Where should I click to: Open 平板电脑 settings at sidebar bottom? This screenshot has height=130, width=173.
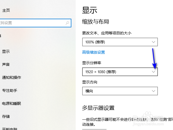(10, 129)
